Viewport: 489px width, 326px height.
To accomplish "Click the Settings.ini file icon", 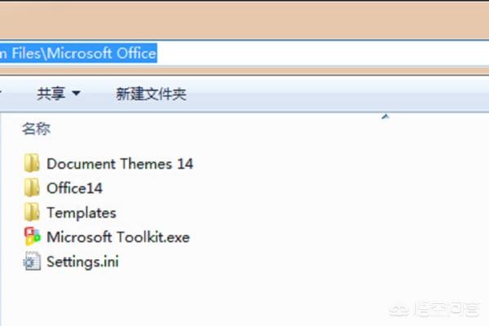I will coord(32,262).
